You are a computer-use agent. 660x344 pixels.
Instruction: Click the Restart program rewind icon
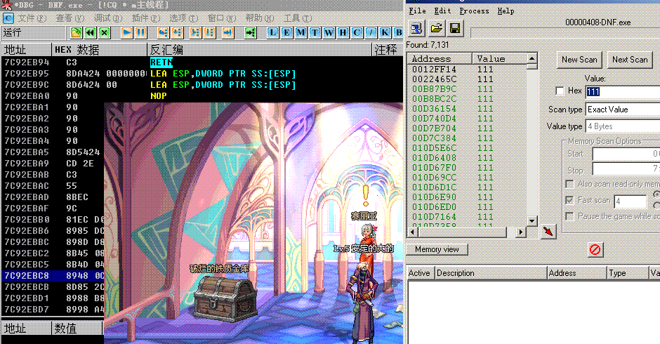click(x=90, y=33)
